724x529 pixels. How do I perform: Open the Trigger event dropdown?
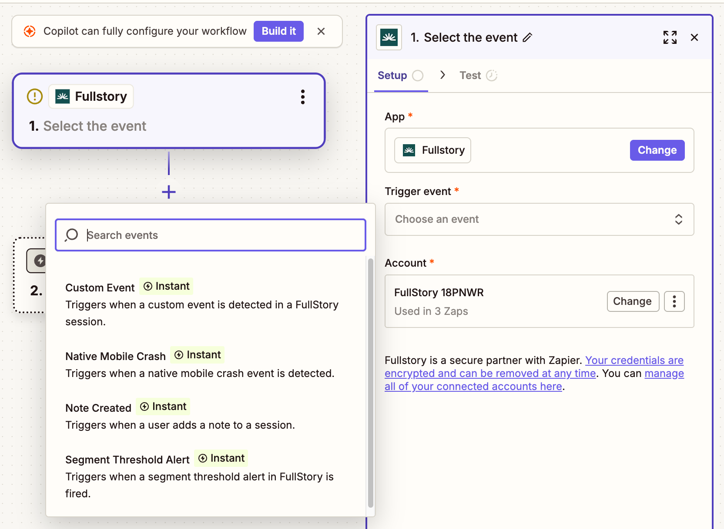pyautogui.click(x=539, y=219)
